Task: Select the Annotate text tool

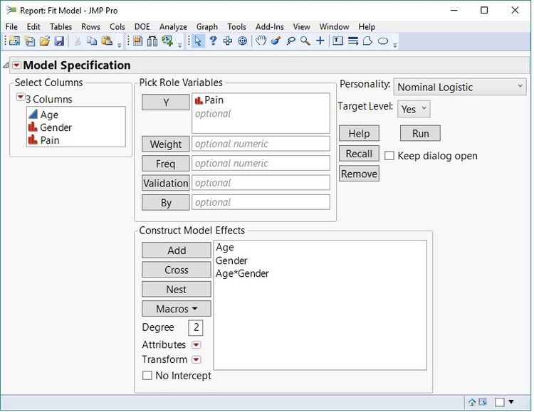Action: coord(337,41)
